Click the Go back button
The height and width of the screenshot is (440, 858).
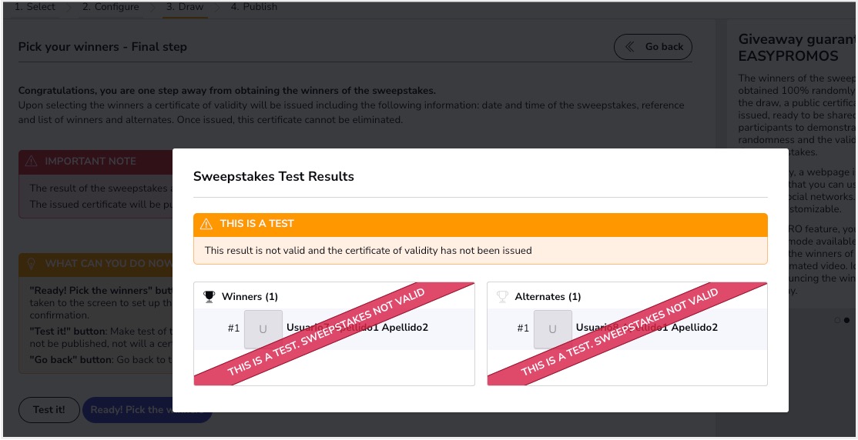[653, 47]
